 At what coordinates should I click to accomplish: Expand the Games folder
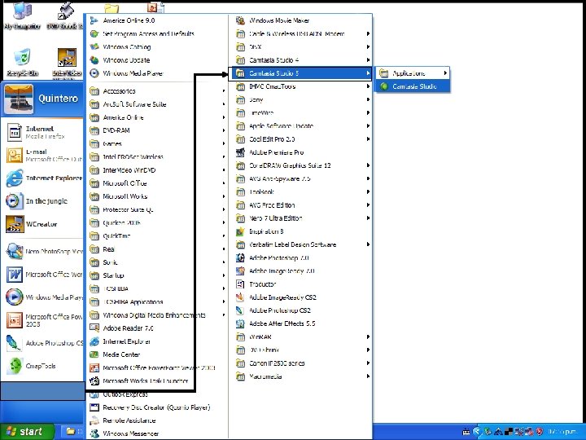click(x=157, y=143)
